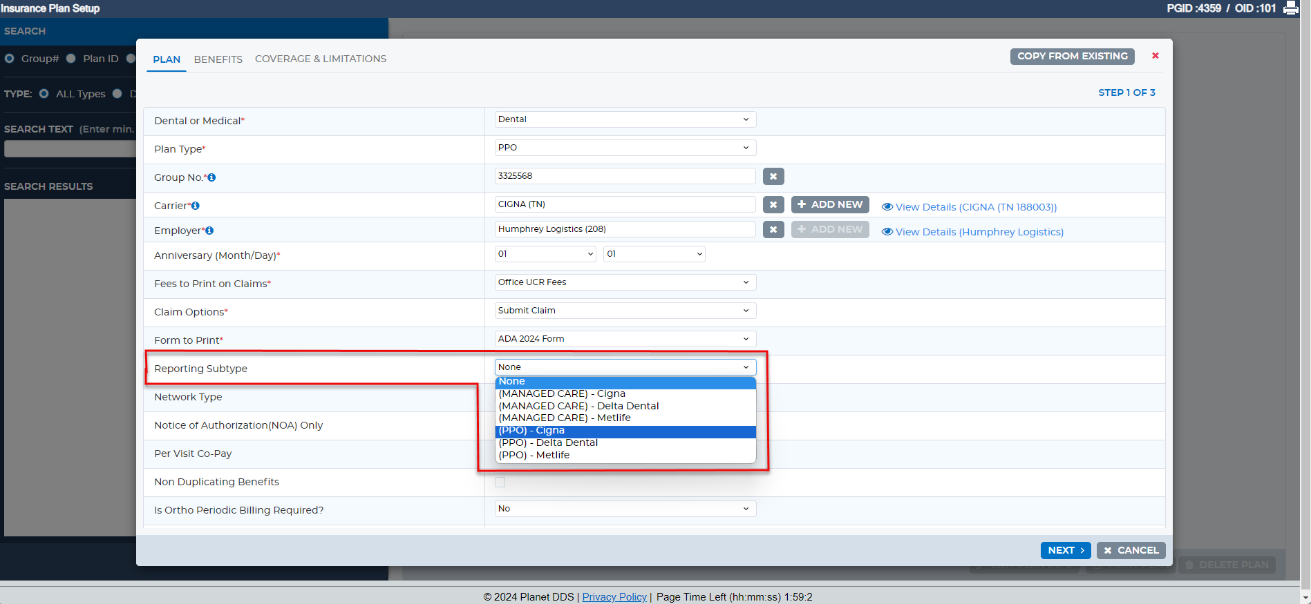Clear the Group No. field
The height and width of the screenshot is (604, 1311).
pos(773,177)
